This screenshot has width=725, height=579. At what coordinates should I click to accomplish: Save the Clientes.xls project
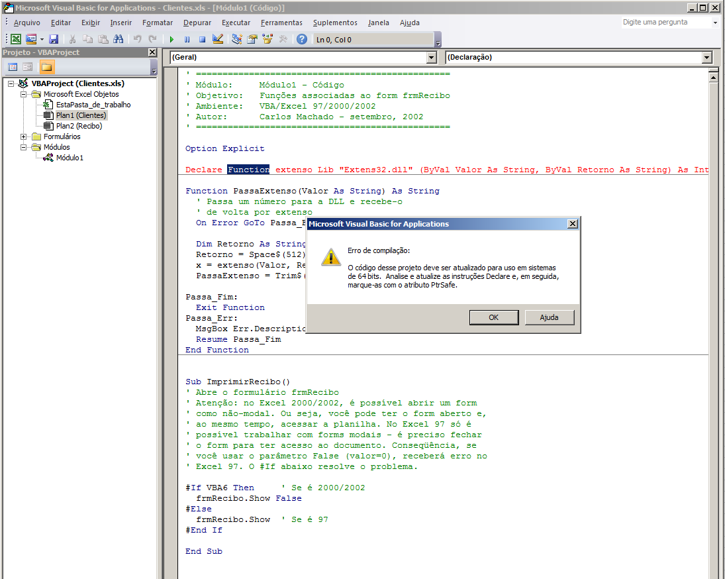54,39
